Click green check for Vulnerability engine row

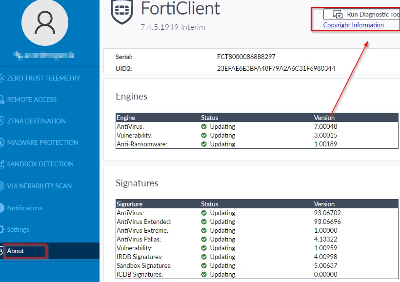point(203,135)
